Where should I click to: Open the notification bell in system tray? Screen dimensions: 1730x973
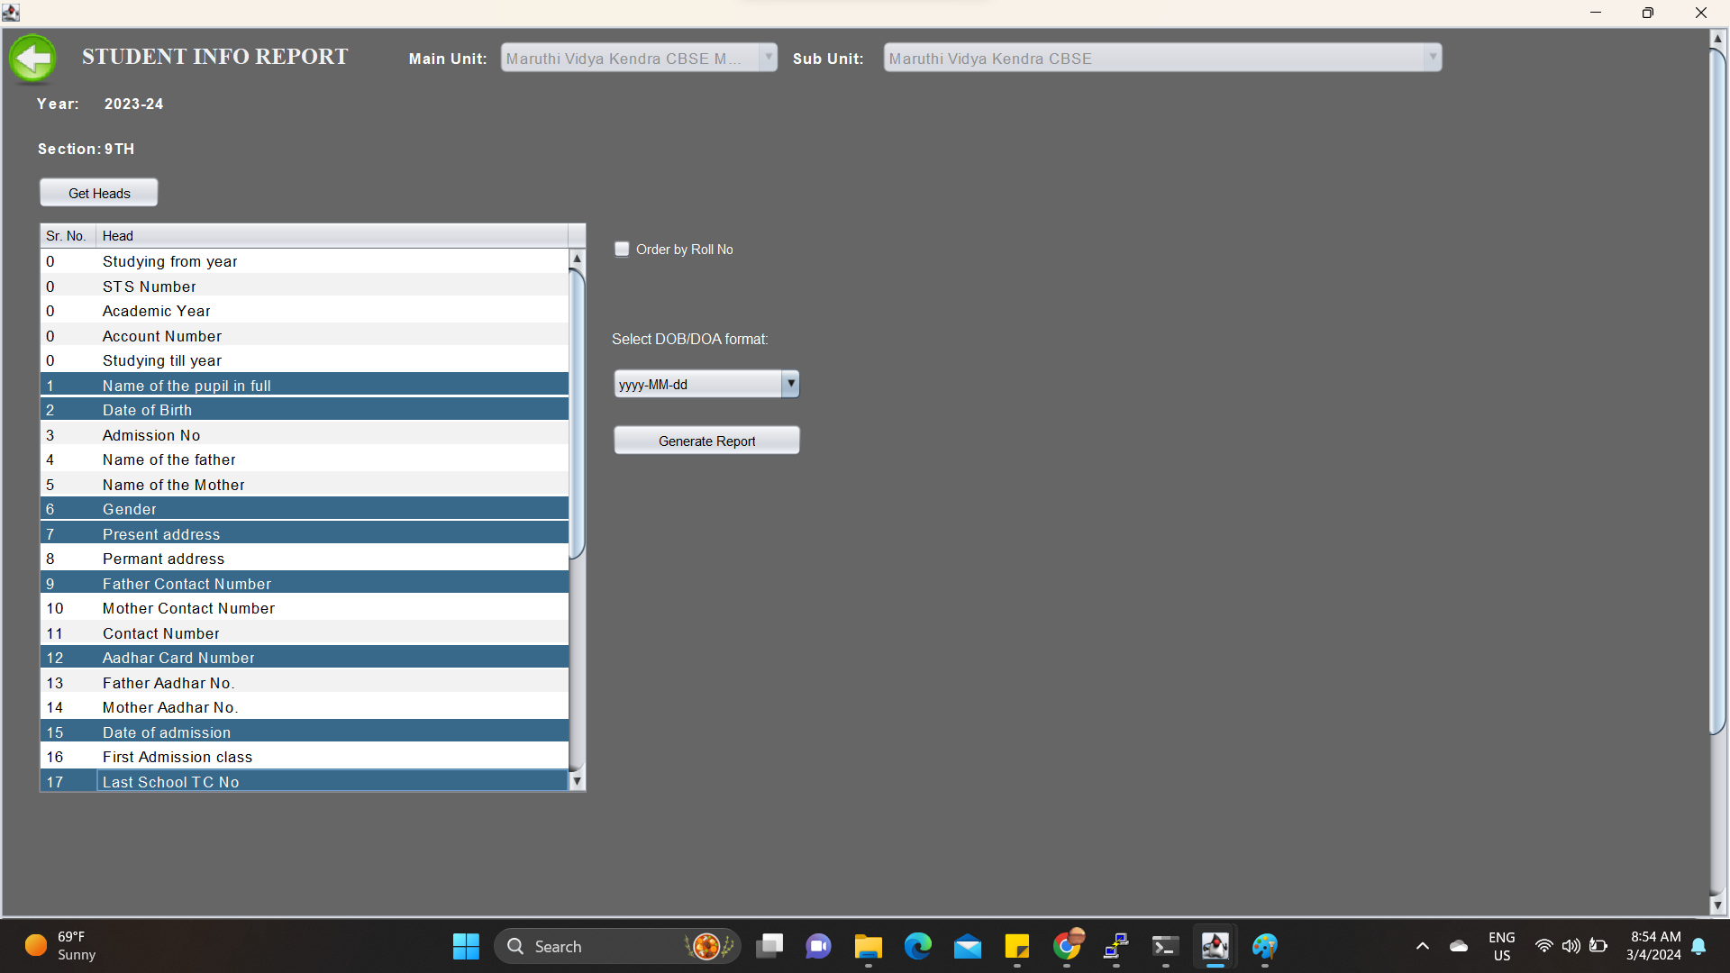(x=1698, y=946)
